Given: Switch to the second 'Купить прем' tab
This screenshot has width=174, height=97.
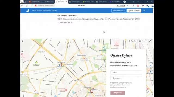Looking at the screenshot, I should click(x=101, y=2).
